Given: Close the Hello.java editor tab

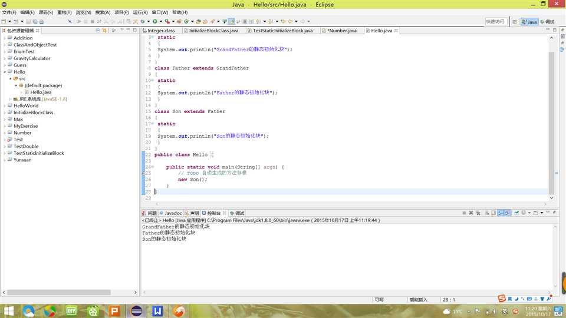Looking at the screenshot, I should (x=396, y=31).
